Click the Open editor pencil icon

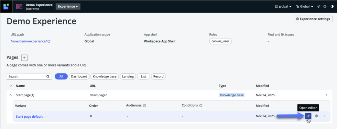308,116
